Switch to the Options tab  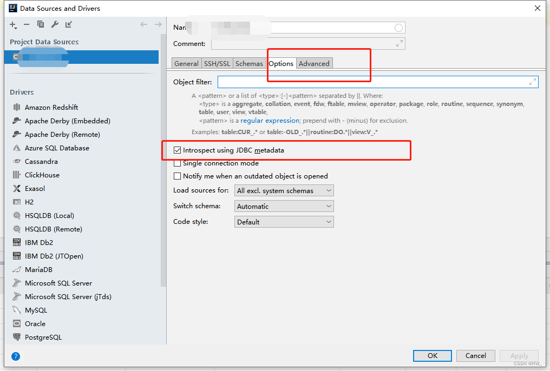tap(281, 63)
